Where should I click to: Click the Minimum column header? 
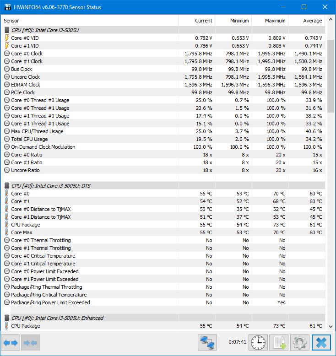[x=233, y=21]
